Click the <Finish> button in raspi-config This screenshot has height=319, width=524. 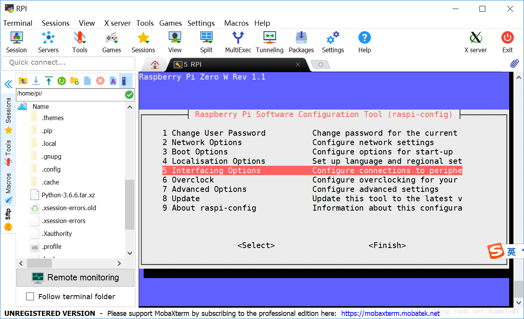pyautogui.click(x=387, y=245)
